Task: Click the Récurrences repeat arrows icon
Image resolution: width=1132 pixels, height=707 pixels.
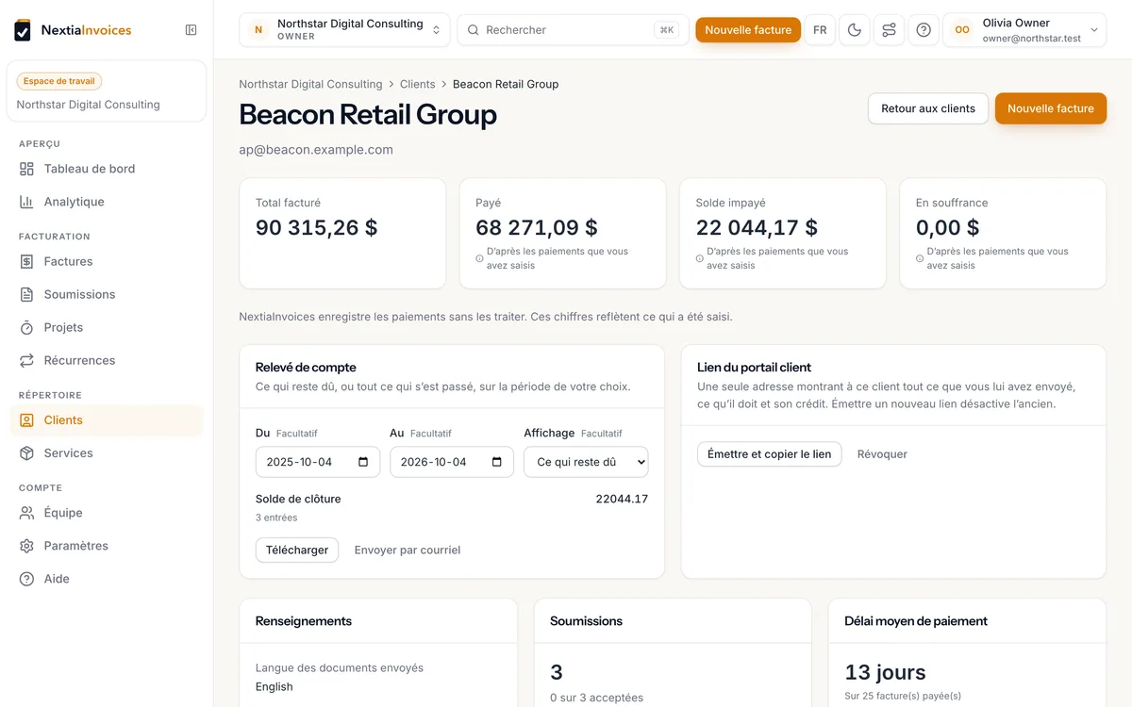Action: pos(26,360)
